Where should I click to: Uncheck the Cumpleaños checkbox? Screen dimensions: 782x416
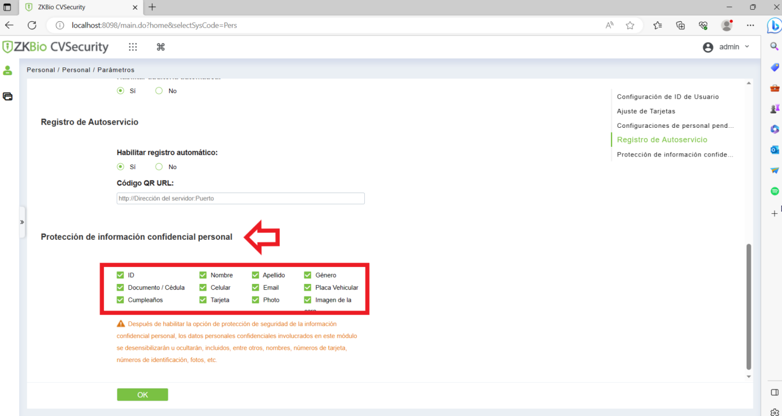(x=120, y=300)
